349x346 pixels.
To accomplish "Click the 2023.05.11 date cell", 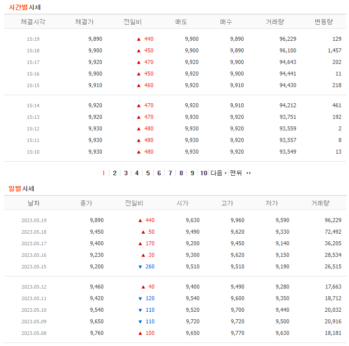I will click(x=34, y=298).
